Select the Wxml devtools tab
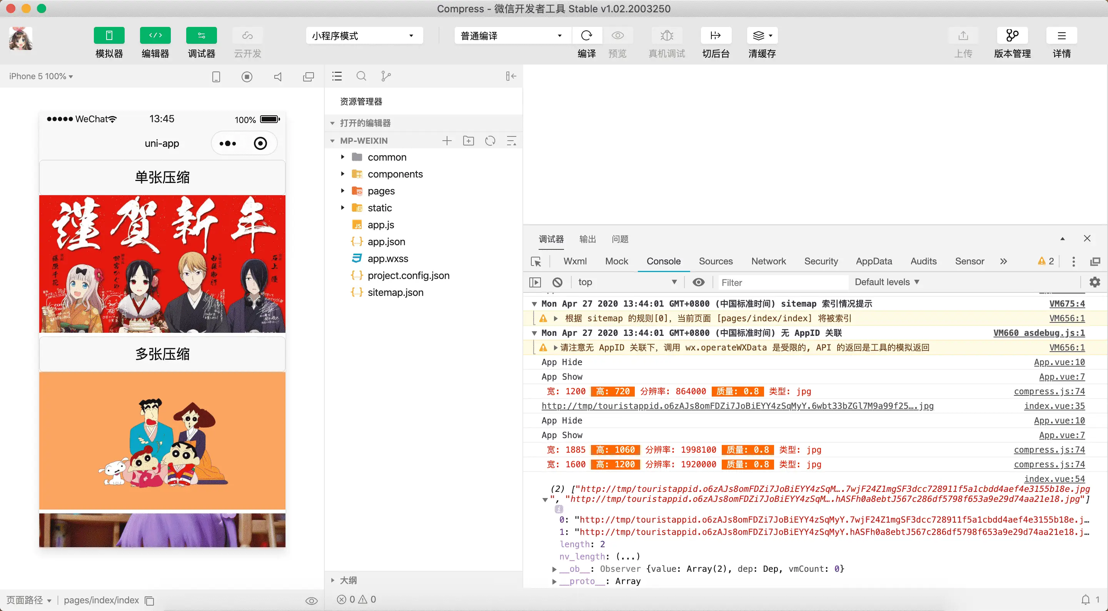 pos(575,261)
